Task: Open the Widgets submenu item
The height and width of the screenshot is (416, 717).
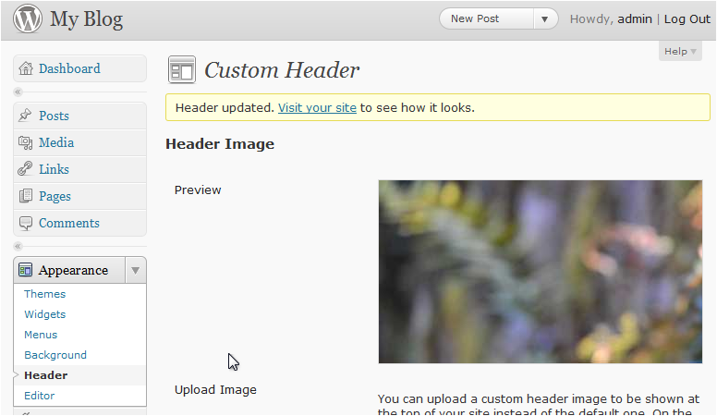Action: (44, 314)
